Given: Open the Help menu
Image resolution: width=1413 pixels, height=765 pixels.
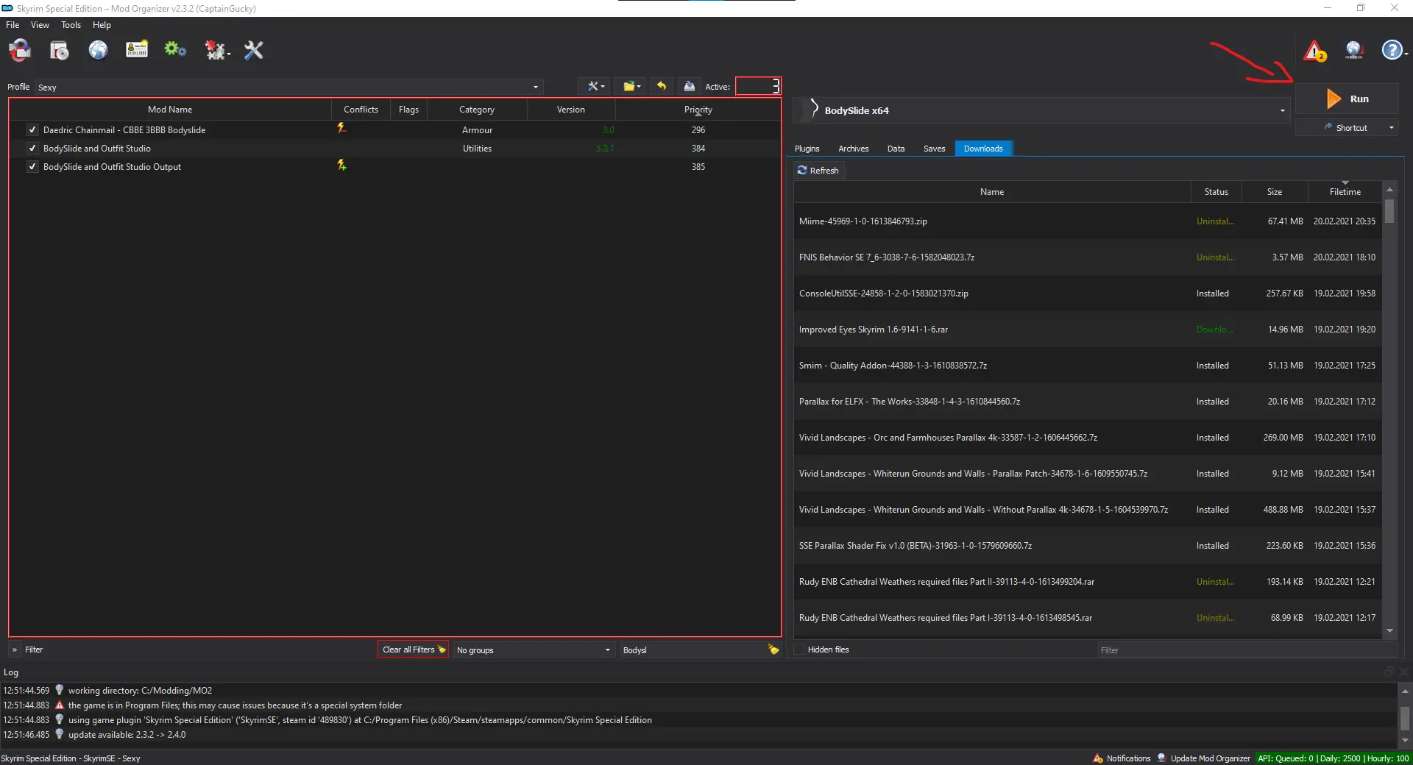Looking at the screenshot, I should coord(102,25).
